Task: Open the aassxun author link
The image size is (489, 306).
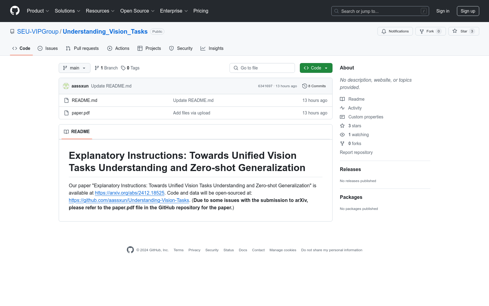Action: (x=80, y=86)
